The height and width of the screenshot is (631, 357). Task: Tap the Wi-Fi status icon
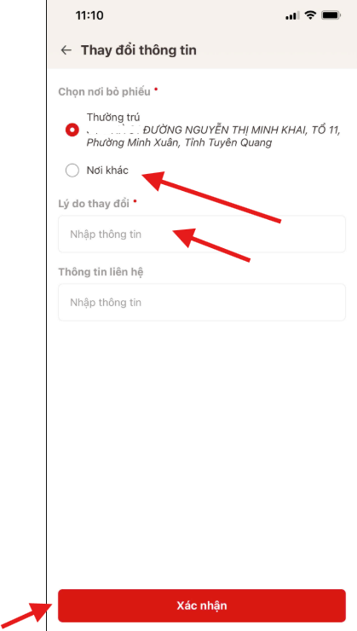[x=310, y=15]
